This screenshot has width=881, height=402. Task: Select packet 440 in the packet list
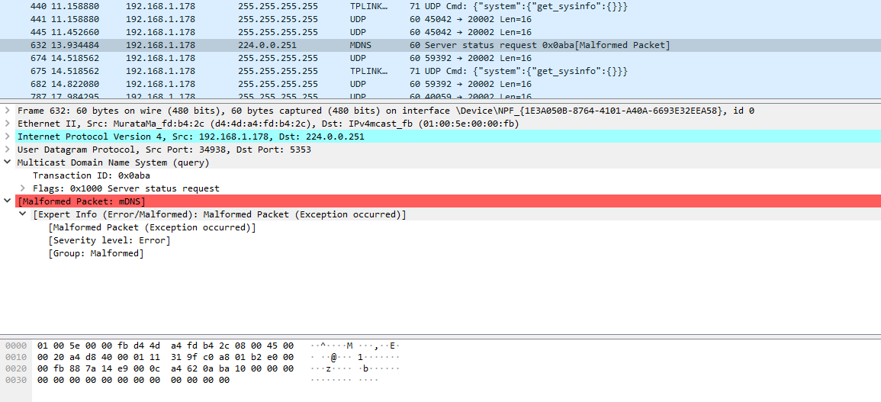[441, 7]
